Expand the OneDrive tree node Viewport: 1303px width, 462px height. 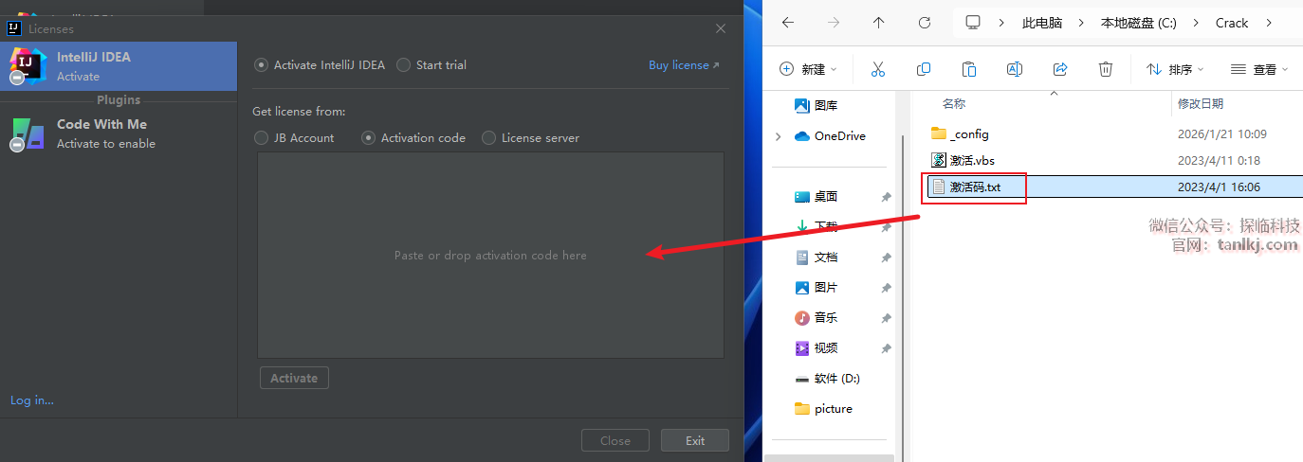779,136
